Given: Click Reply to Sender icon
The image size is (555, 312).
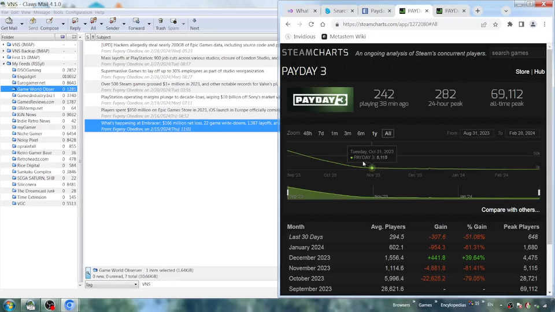Looking at the screenshot, I should click(x=113, y=24).
